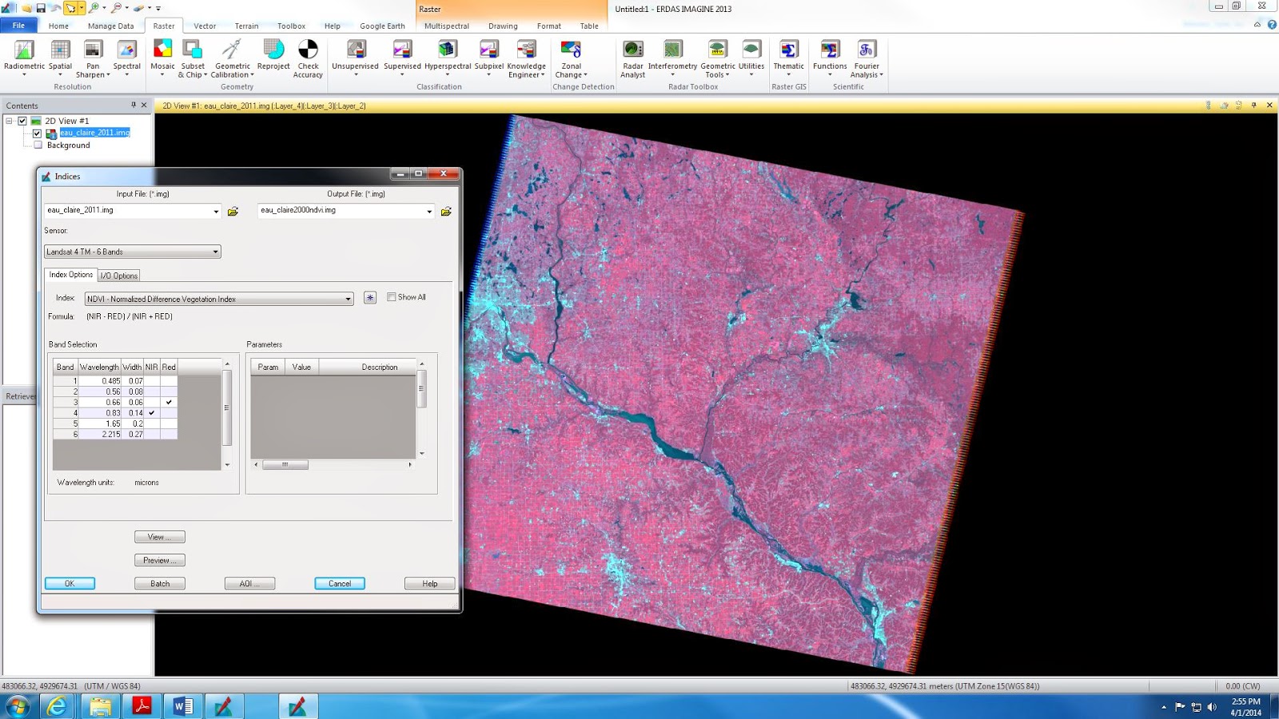Open the Vector ribbon tab
This screenshot has width=1279, height=719.
coord(205,26)
